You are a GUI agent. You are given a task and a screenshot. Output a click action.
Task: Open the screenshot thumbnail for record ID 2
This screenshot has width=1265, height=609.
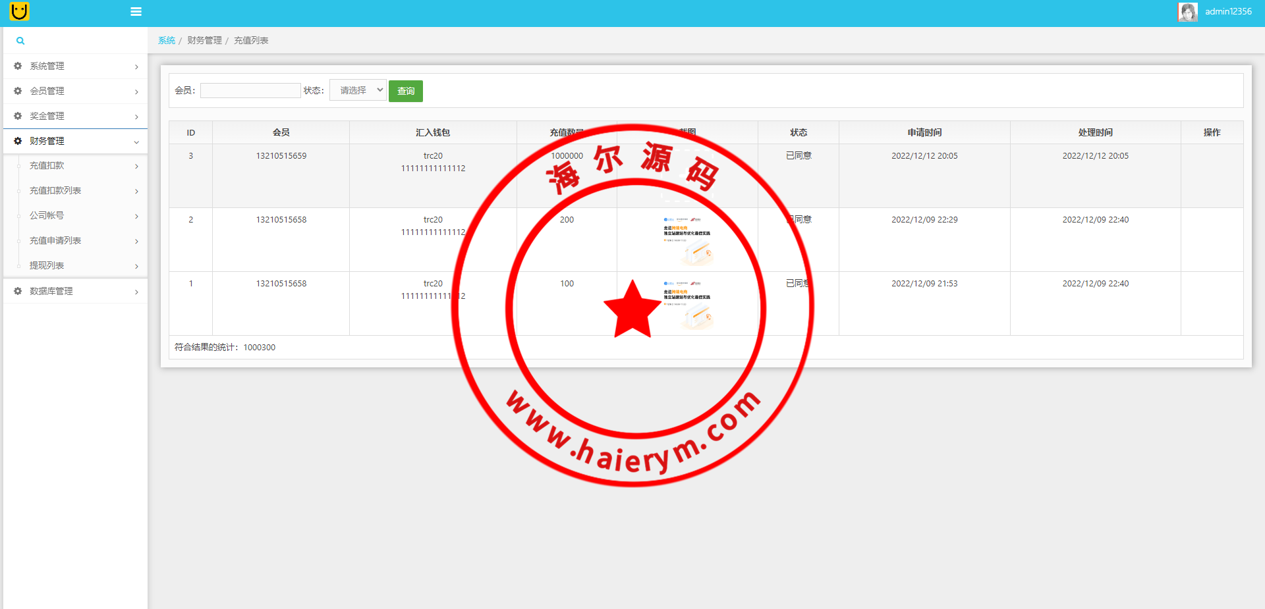point(687,240)
